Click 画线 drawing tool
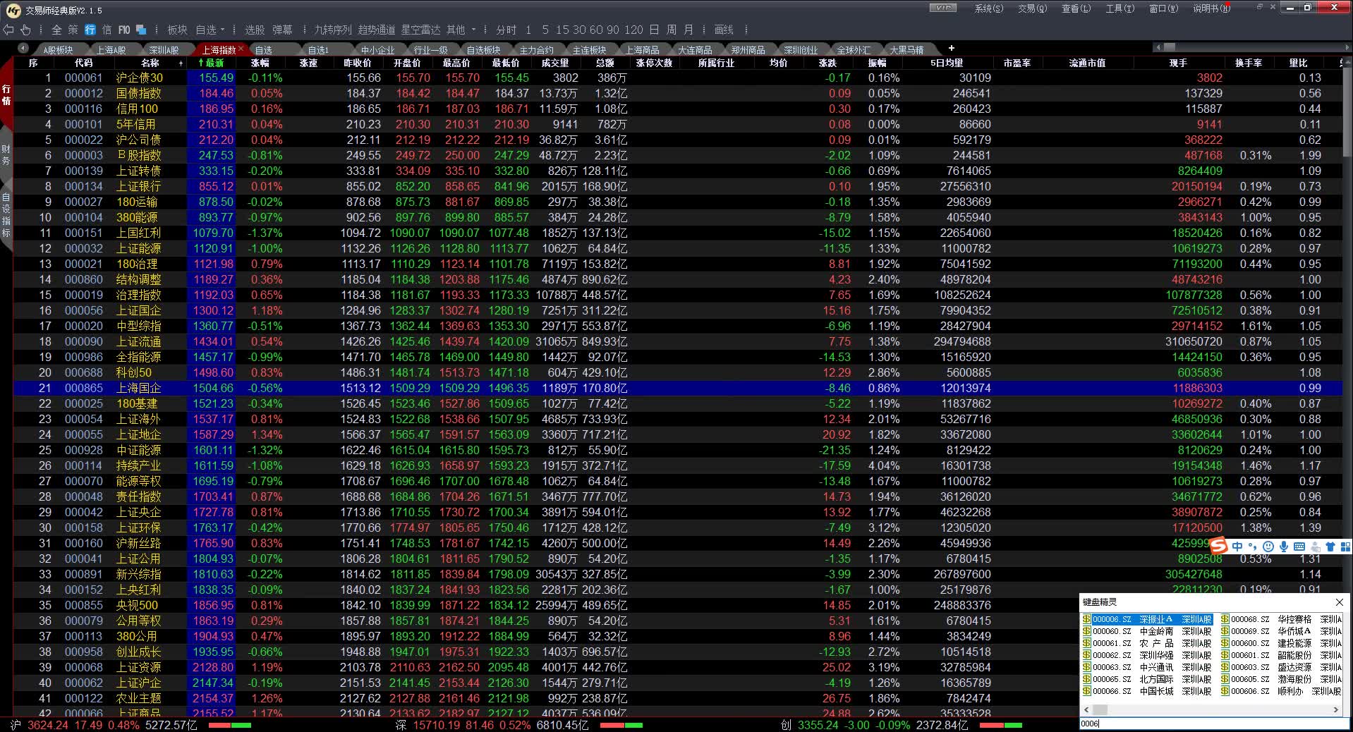The height and width of the screenshot is (732, 1353). (x=724, y=30)
